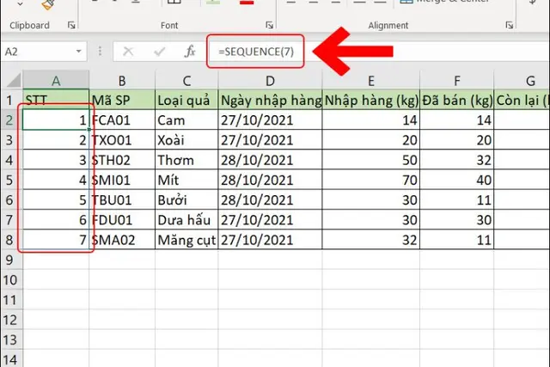Select row 9 header

[11, 260]
